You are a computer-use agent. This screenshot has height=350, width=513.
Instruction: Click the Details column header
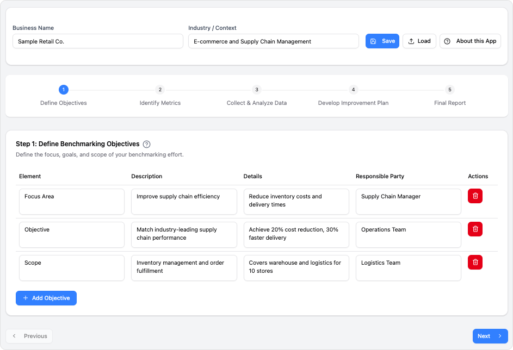point(252,176)
